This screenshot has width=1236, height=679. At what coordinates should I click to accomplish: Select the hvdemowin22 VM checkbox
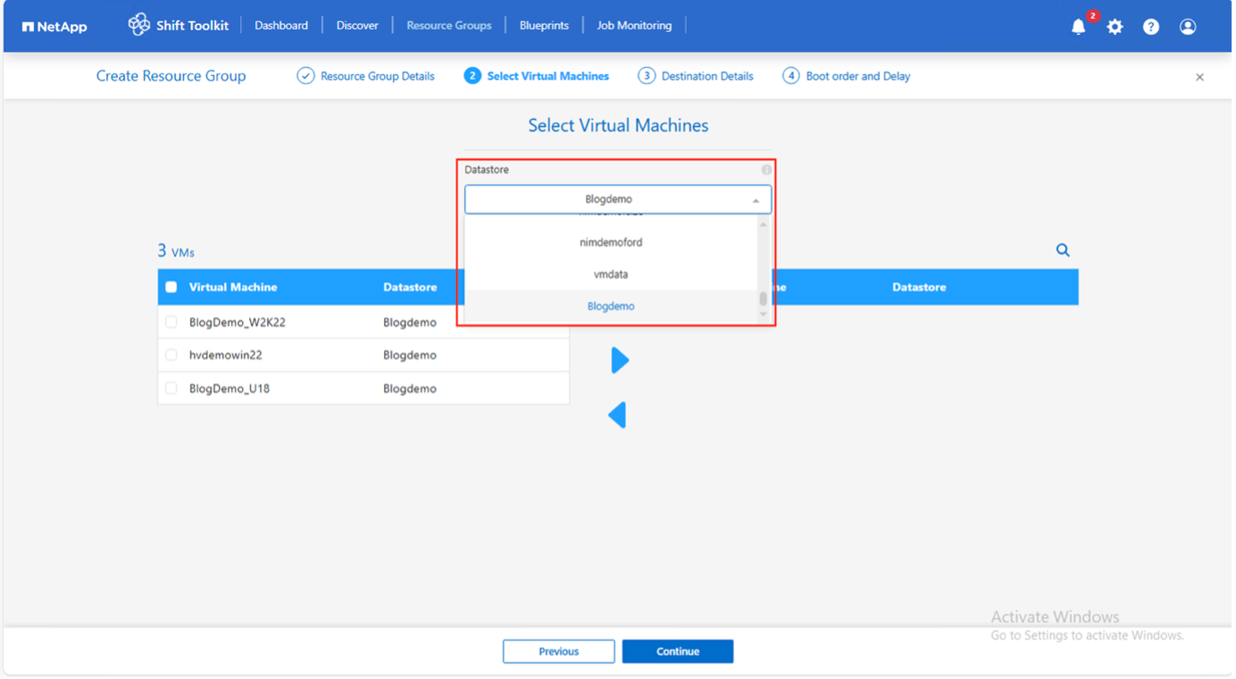[171, 355]
